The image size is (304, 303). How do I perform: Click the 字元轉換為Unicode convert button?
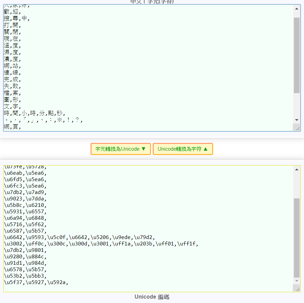click(x=121, y=149)
